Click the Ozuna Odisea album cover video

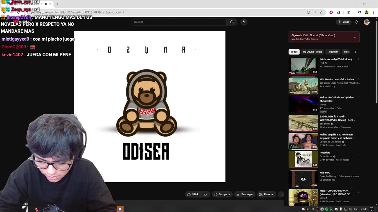pos(150,107)
